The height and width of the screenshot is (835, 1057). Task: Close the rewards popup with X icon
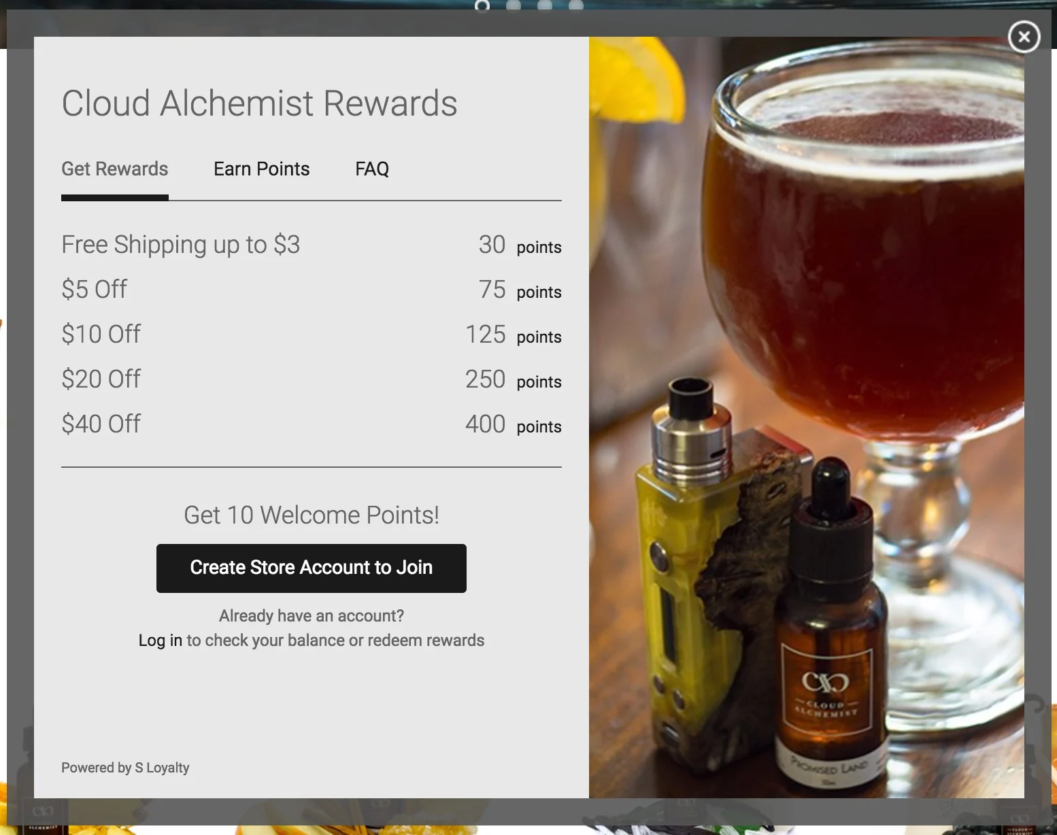(1024, 36)
